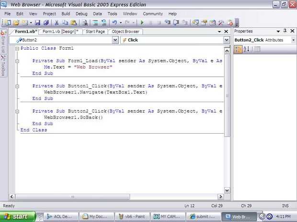This screenshot has width=297, height=222.
Task: Open the Project menu
Action: pyautogui.click(x=49, y=14)
